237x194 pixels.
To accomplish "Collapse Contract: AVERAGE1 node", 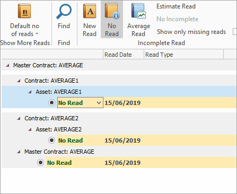I will pyautogui.click(x=19, y=81).
